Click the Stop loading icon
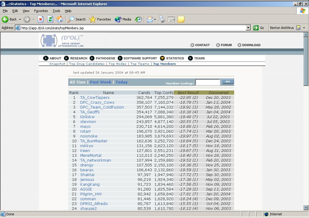309x218 pixels. tap(40, 19)
